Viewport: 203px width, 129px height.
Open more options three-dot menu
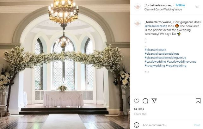coord(198,7)
